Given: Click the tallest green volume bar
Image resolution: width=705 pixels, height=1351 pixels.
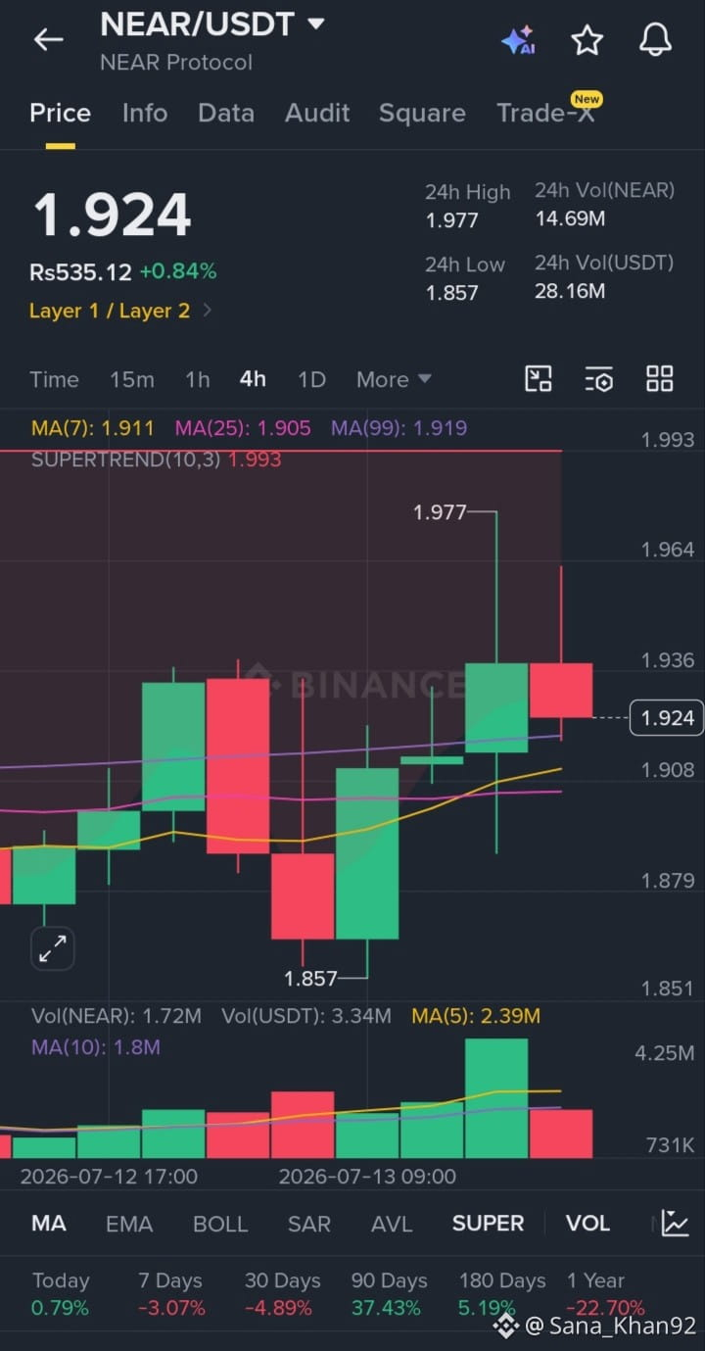Looking at the screenshot, I should (496, 1098).
